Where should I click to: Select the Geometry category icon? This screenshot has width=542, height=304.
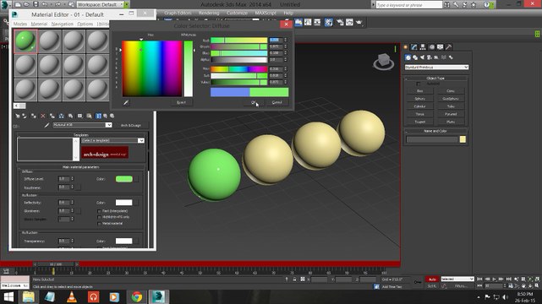pos(408,57)
